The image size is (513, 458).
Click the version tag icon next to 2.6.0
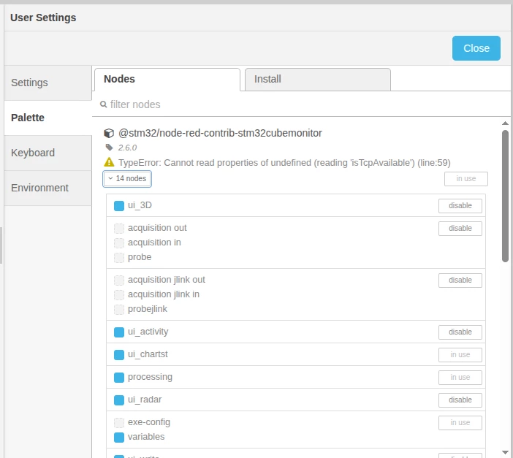click(x=110, y=148)
